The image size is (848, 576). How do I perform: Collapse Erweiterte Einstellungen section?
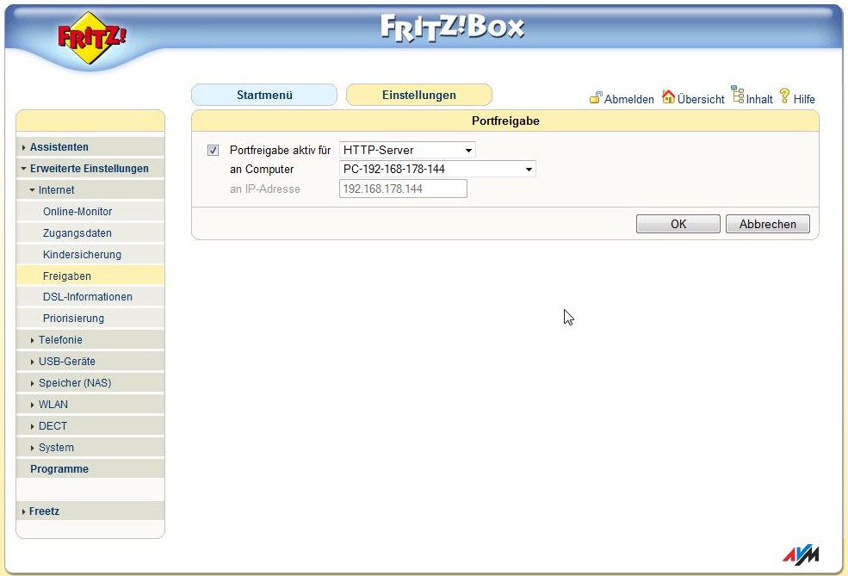(x=90, y=169)
